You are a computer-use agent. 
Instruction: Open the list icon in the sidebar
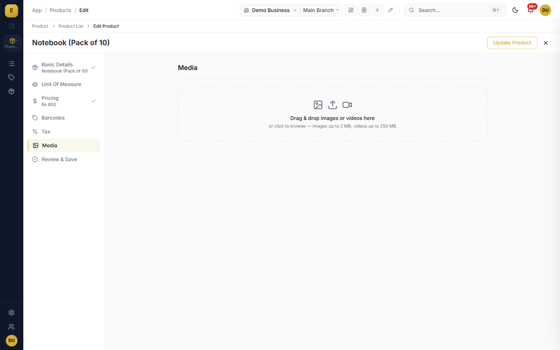(x=12, y=64)
